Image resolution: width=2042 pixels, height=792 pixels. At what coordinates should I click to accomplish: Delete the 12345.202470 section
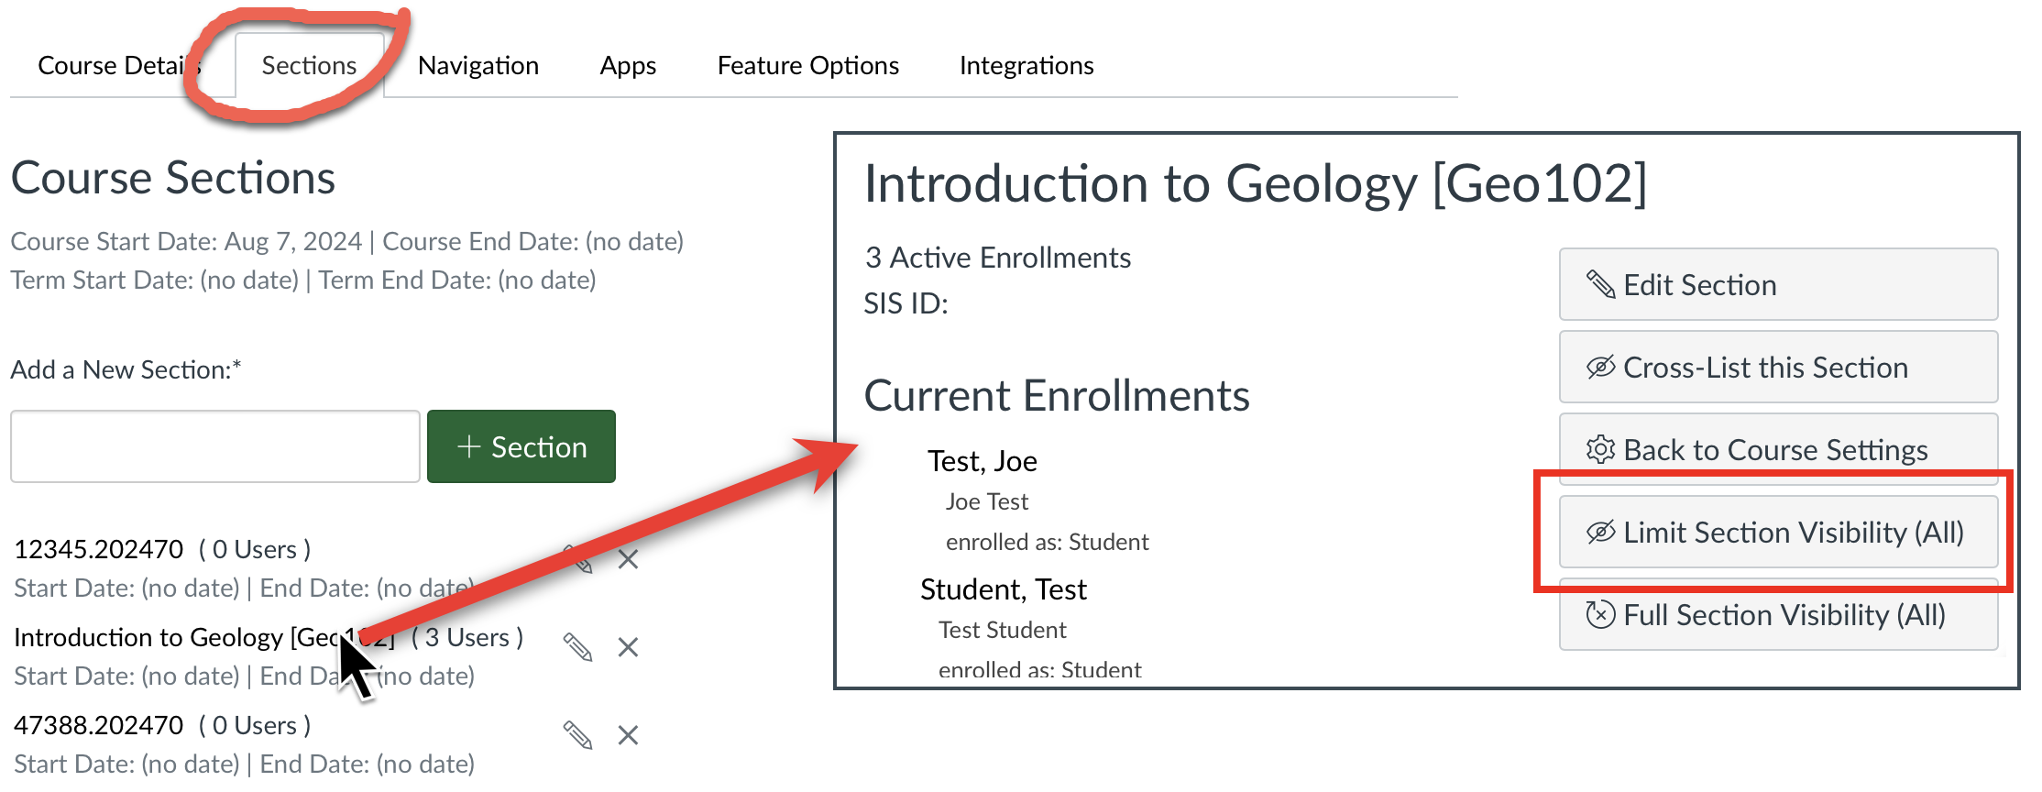tap(628, 559)
